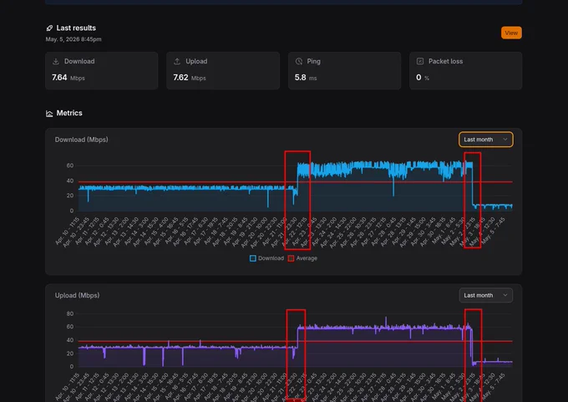Click the Average legend label under chart
This screenshot has width=568, height=402.
click(x=307, y=258)
